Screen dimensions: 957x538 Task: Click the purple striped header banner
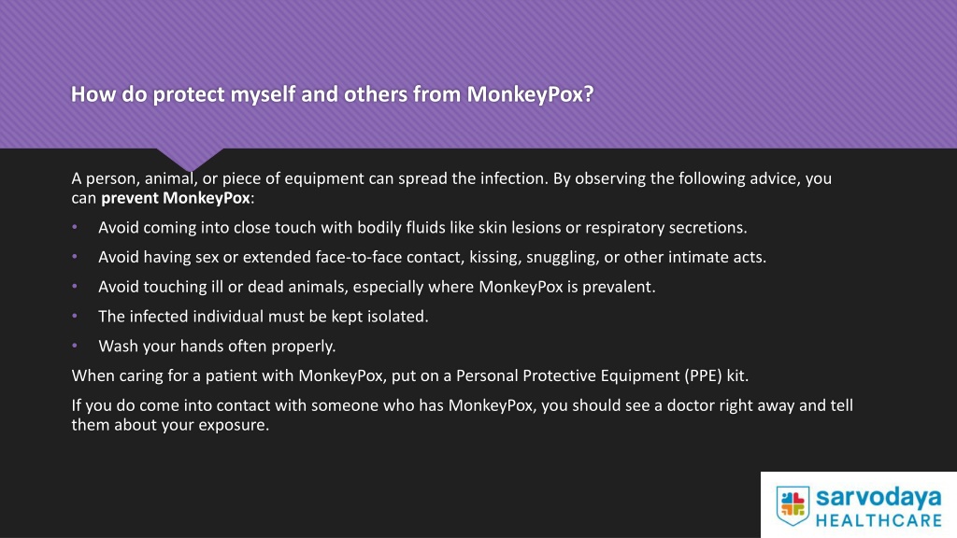pos(478,74)
